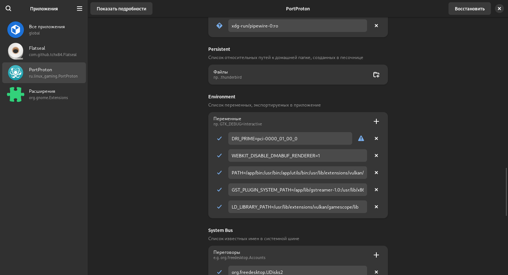Select Flatseal in the applications list
The image size is (508, 275).
[x=44, y=51]
